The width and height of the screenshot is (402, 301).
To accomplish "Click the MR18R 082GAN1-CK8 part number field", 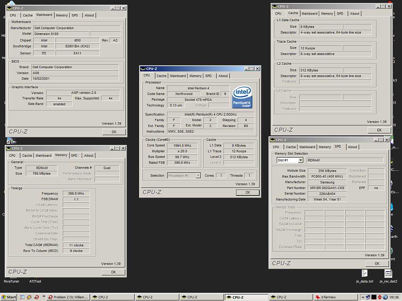I will (x=327, y=188).
